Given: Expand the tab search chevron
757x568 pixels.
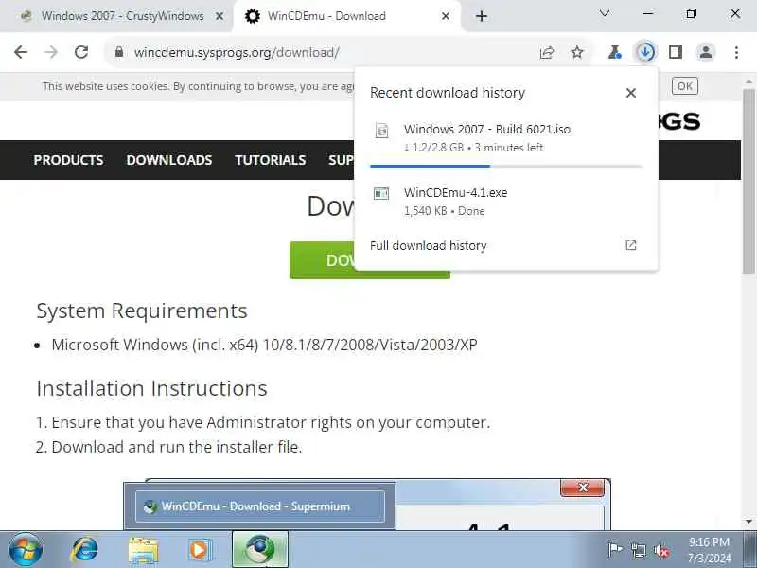Looking at the screenshot, I should pos(605,13).
